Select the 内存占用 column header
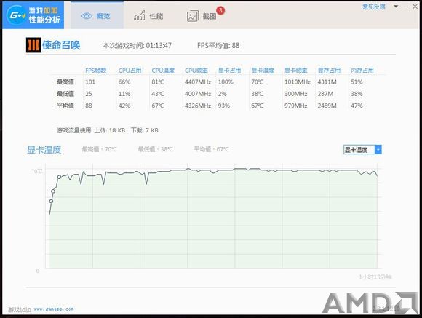422x318 pixels. pos(362,71)
